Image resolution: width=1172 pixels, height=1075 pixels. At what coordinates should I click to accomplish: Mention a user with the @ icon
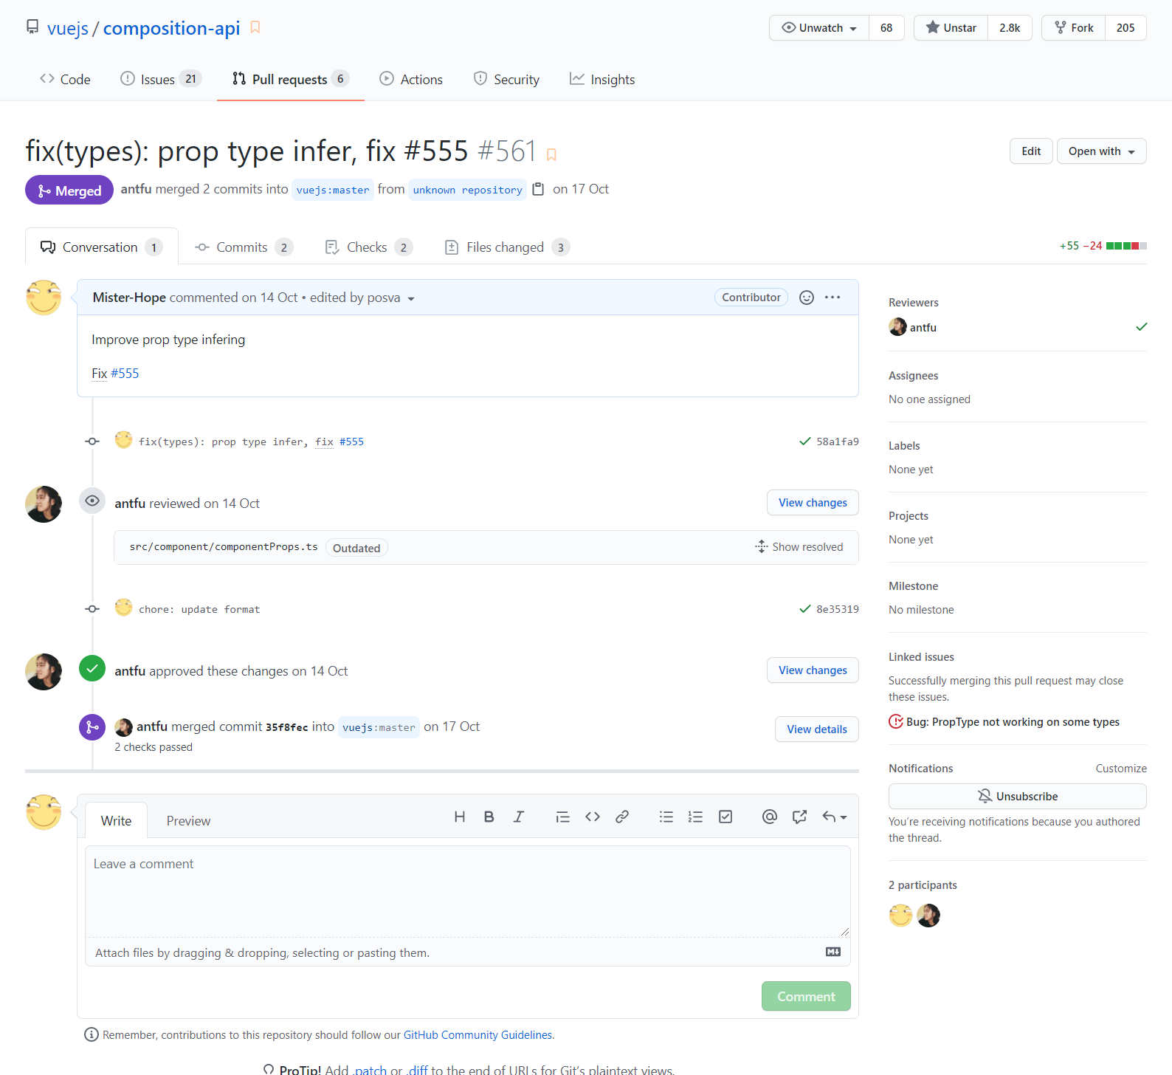770,817
